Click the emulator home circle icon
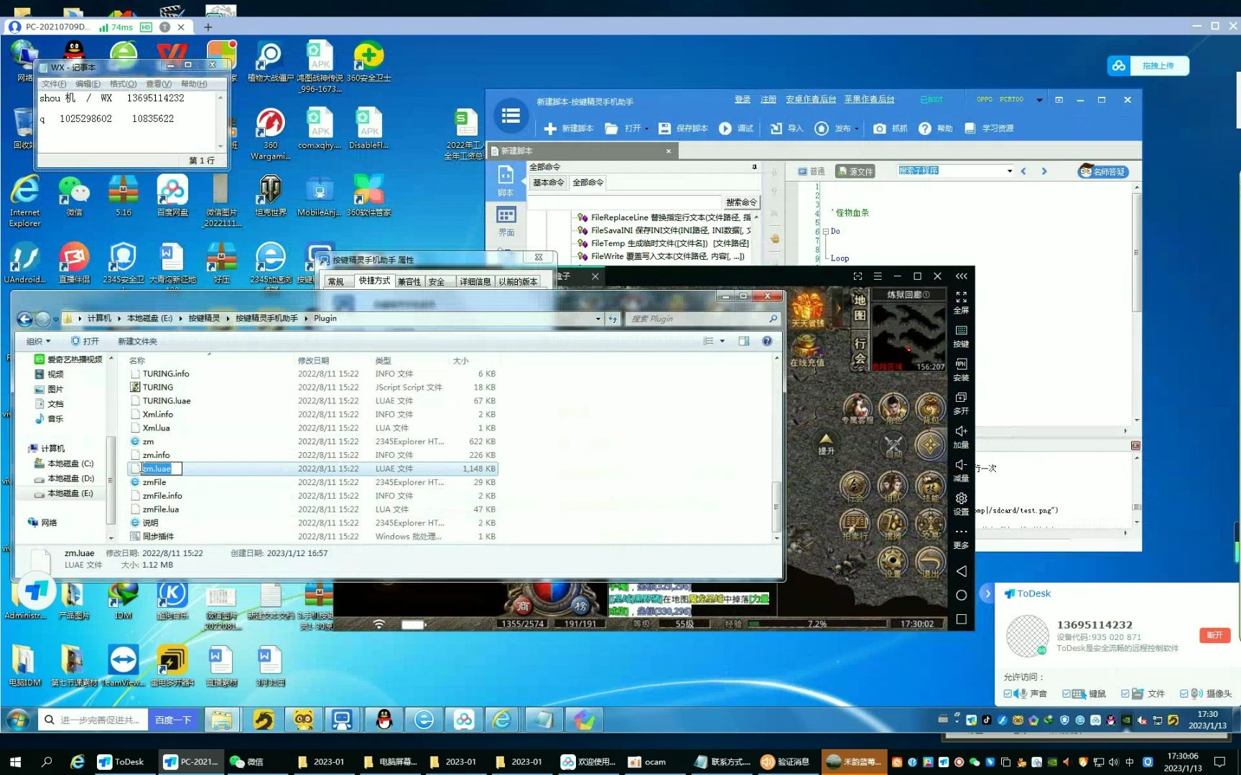 coord(961,595)
